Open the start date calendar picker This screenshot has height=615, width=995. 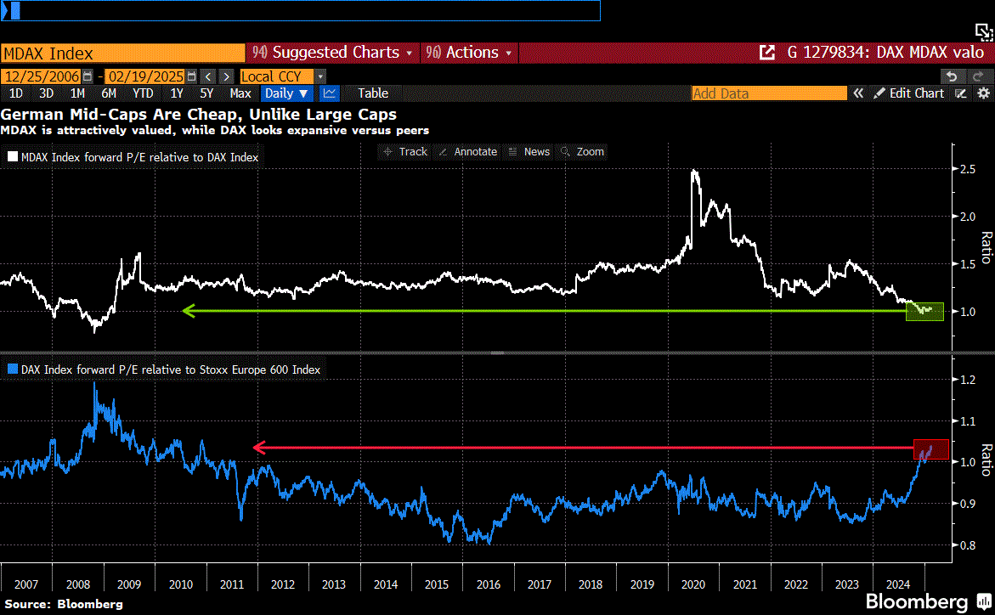coord(88,76)
